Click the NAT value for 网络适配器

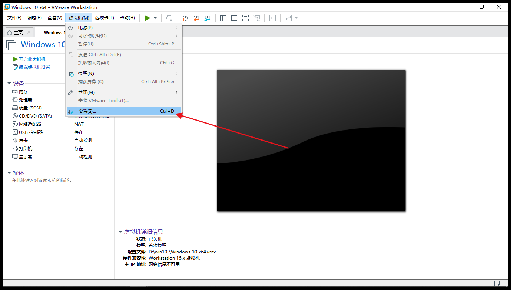click(x=79, y=124)
